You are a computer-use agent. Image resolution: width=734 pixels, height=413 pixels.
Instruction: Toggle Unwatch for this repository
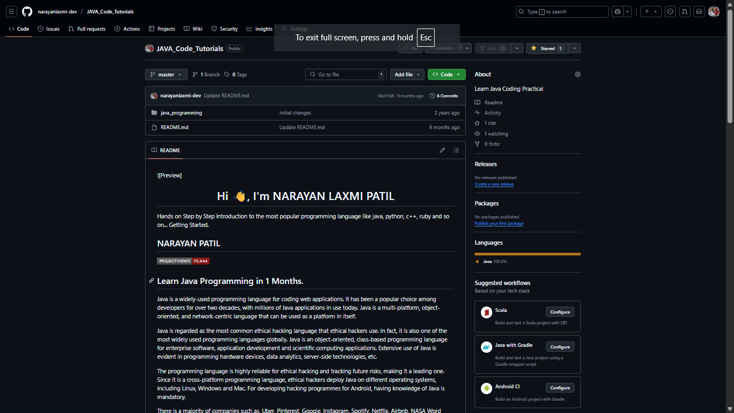tap(444, 48)
